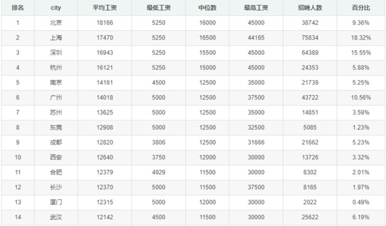Select the 杭州 city cell

coord(55,67)
